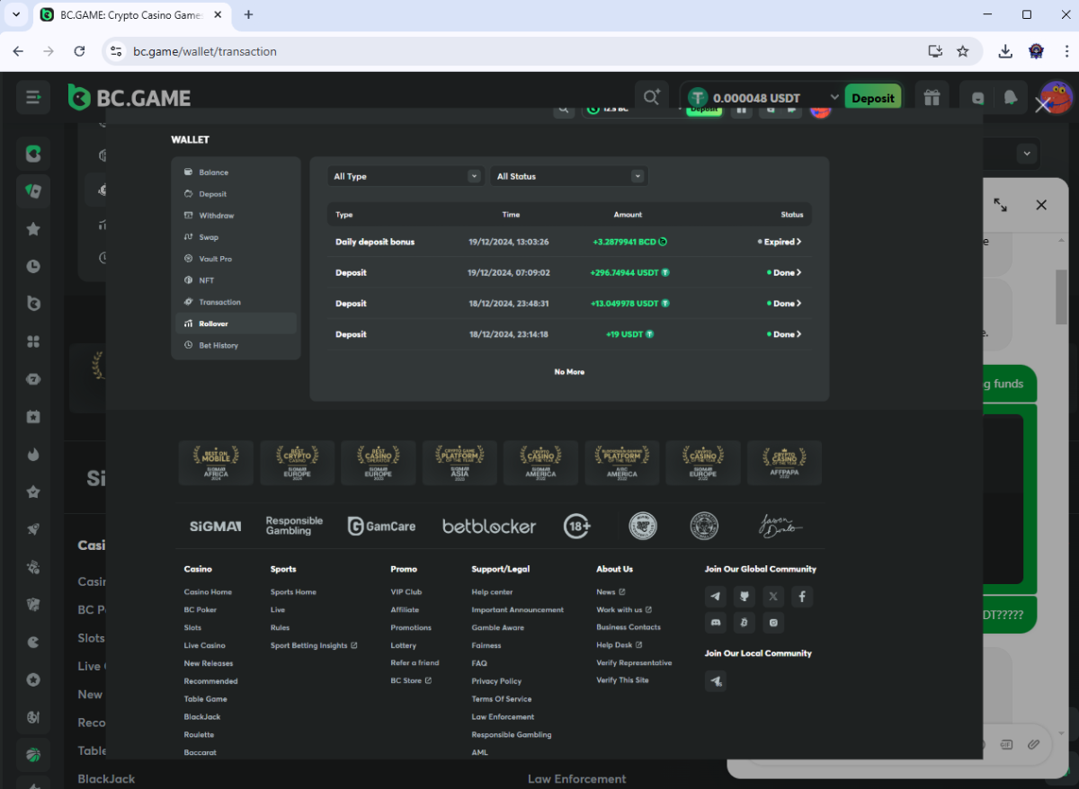
Task: Open the Facebook community icon
Action: click(x=801, y=596)
